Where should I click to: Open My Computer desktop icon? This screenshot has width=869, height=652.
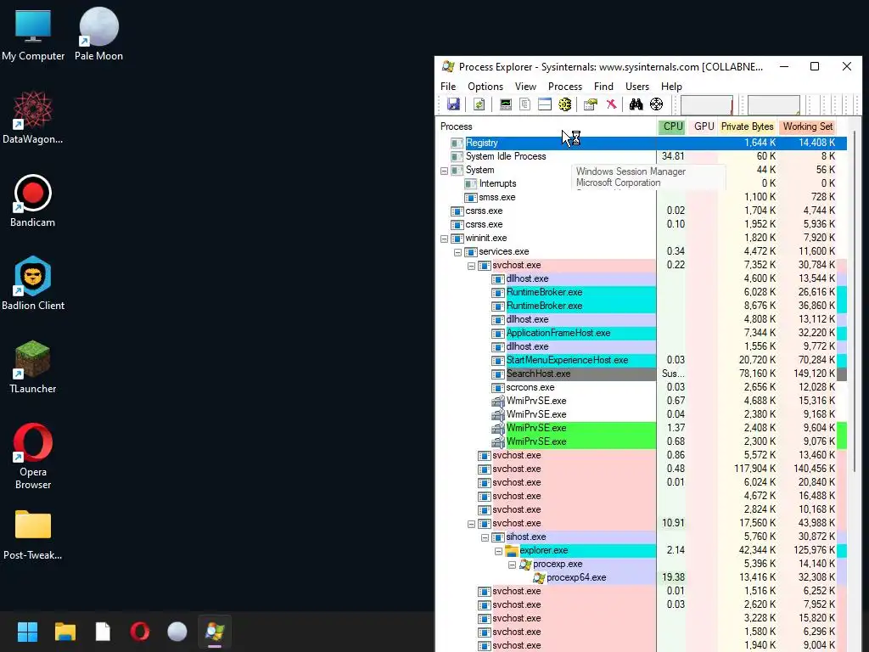pos(33,36)
